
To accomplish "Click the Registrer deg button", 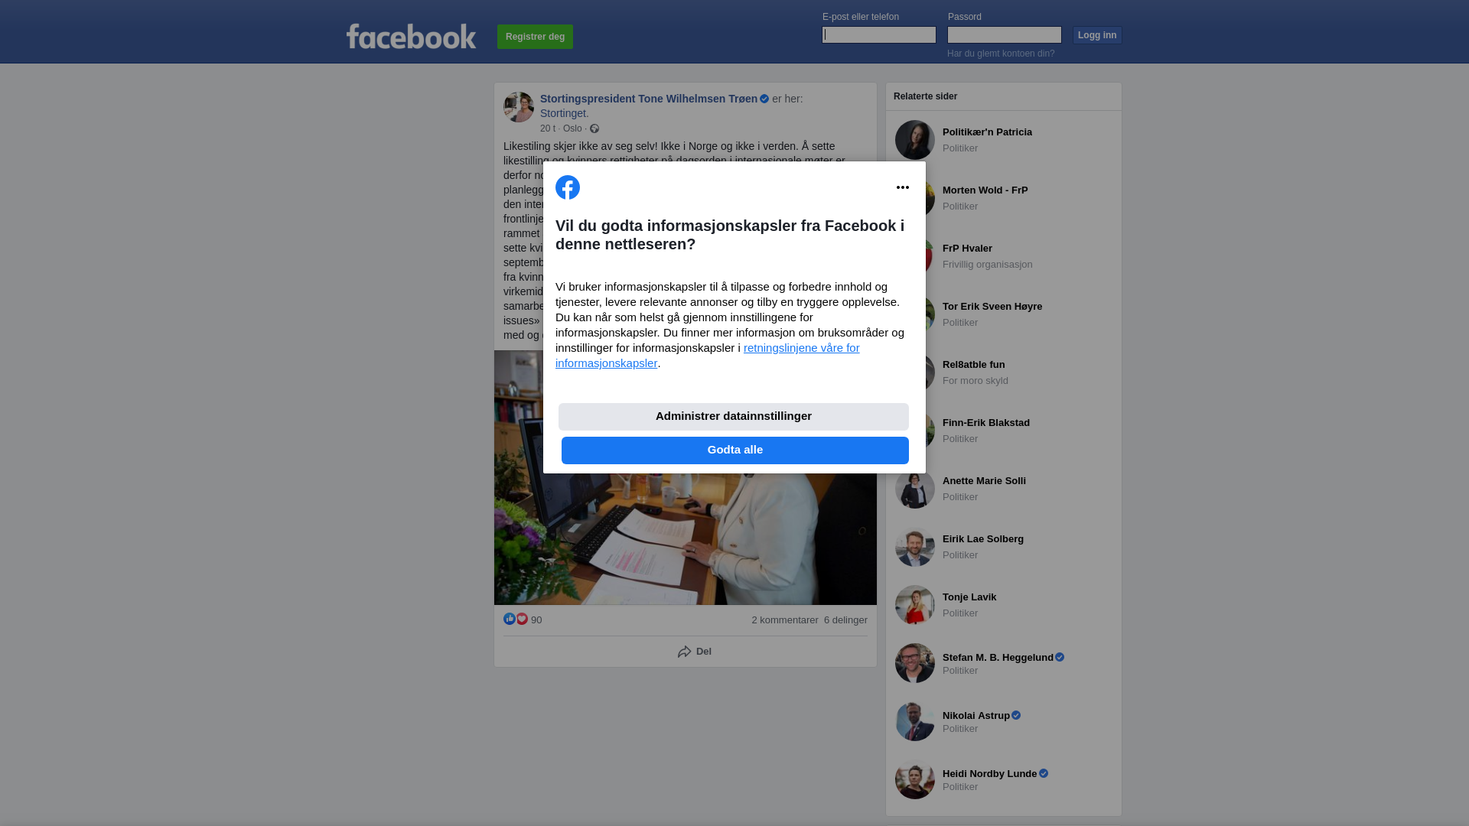I will point(535,37).
